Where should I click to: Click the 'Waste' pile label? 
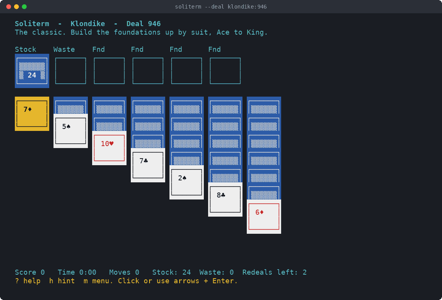[64, 49]
